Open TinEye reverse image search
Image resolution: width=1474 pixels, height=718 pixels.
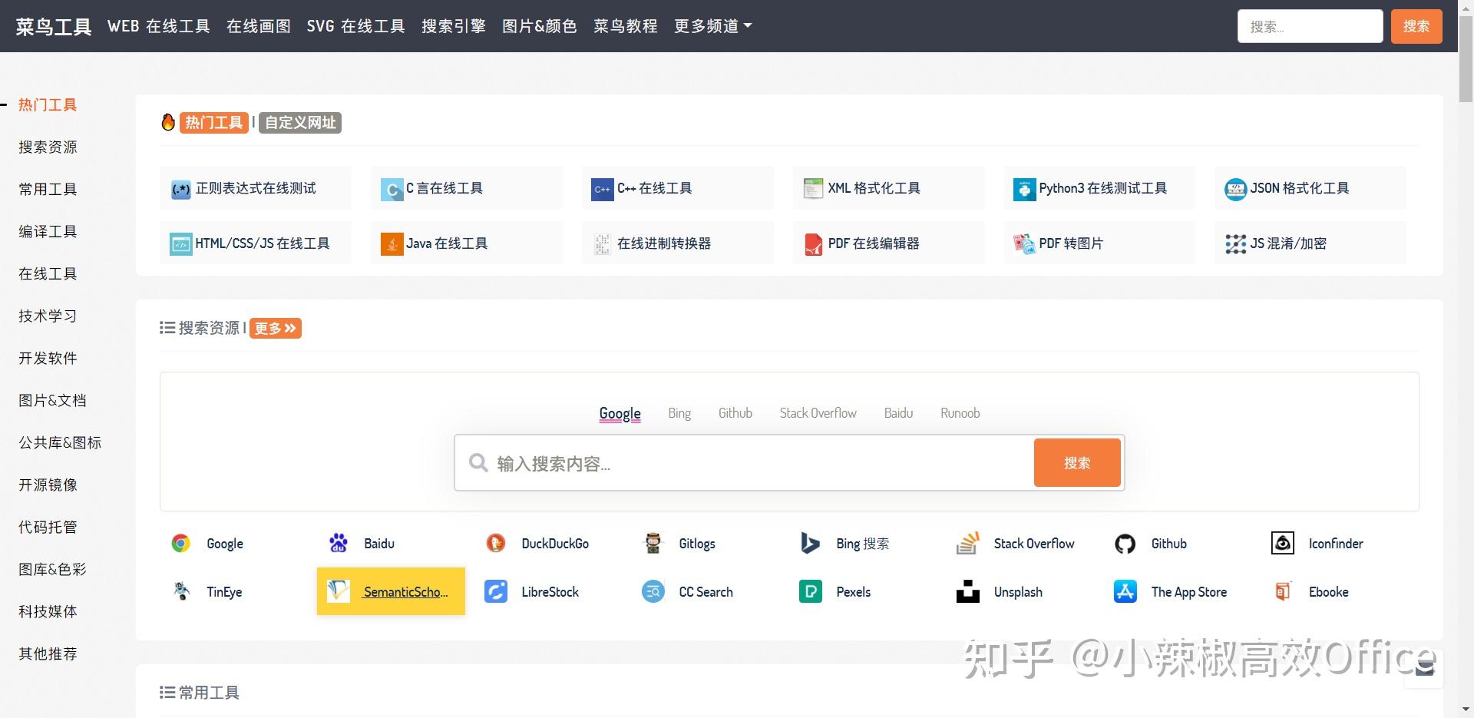223,591
